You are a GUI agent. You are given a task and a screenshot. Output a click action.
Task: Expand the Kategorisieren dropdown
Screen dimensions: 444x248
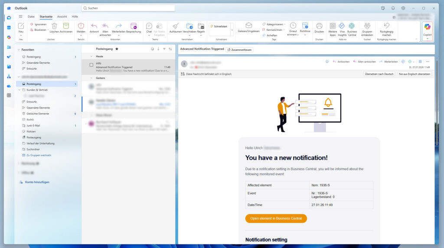coord(284,24)
